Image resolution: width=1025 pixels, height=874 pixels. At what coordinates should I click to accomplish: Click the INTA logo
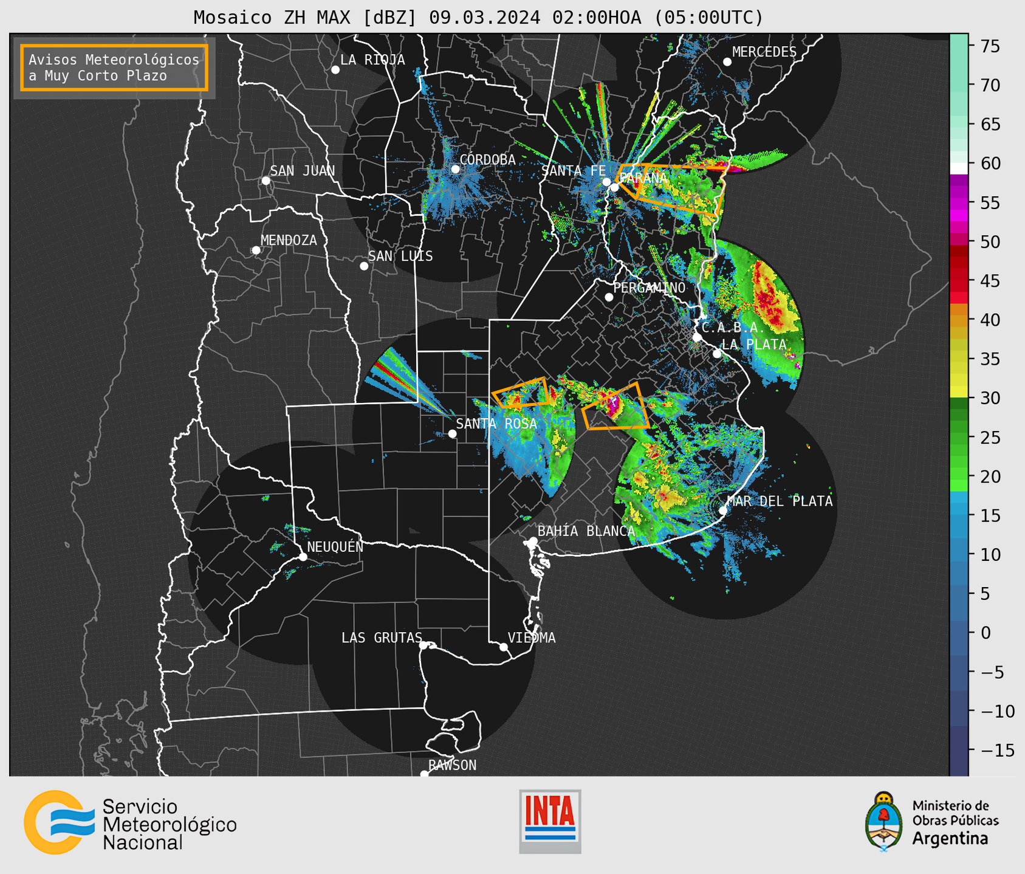(550, 821)
